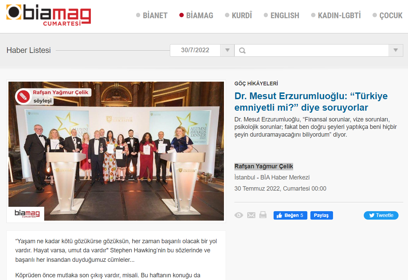Screen dimensions: 408x280
Task: Like the article with Beğen thumbs-up
Action: 290,215
